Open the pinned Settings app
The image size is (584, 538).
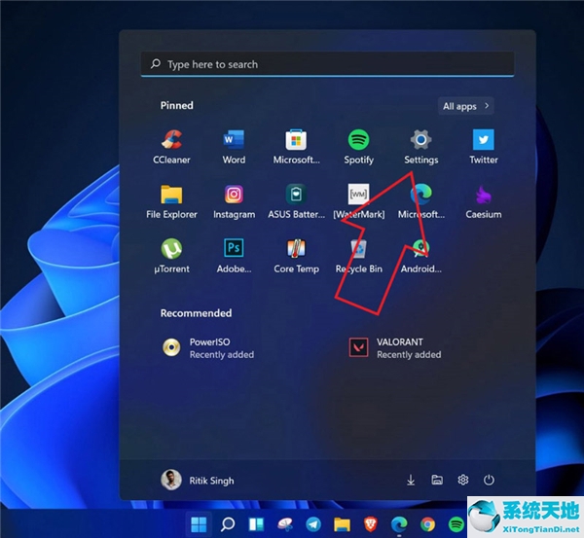[x=421, y=147]
